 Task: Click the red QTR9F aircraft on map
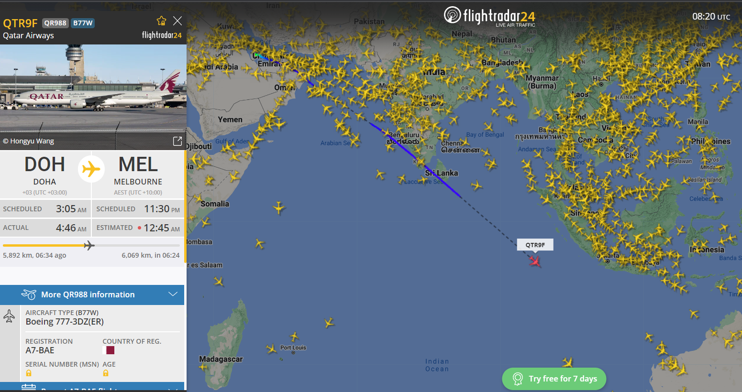coord(535,261)
